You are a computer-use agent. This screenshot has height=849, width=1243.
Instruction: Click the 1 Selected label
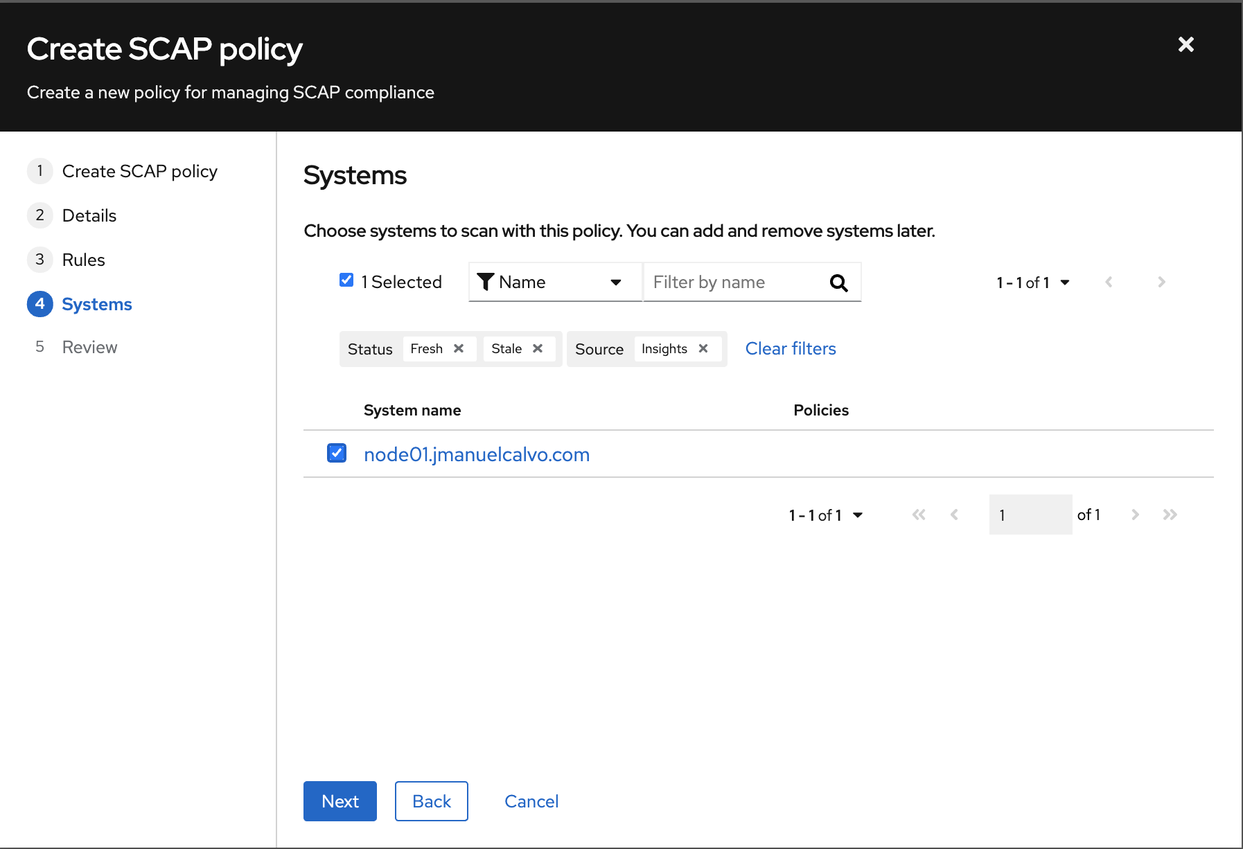point(402,282)
